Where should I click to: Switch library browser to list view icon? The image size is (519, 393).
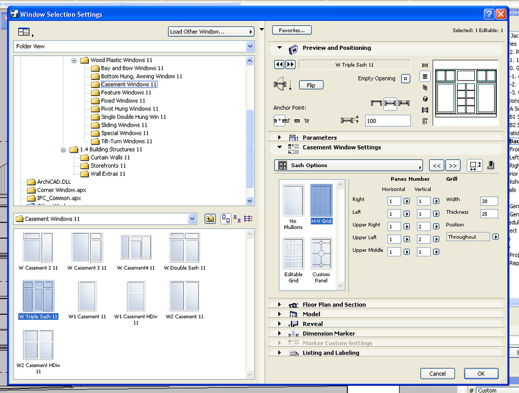click(248, 219)
